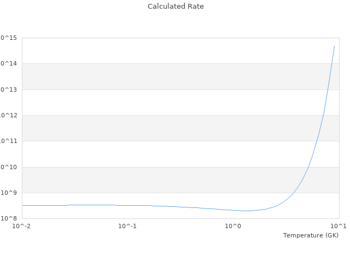Click the "Temperature (GK)" axis label
350x262 pixels.
[311, 235]
